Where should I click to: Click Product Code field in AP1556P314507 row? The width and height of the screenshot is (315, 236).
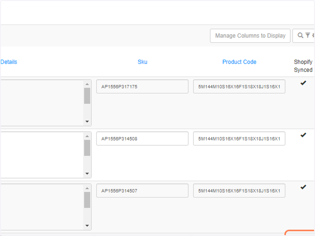pos(239,191)
